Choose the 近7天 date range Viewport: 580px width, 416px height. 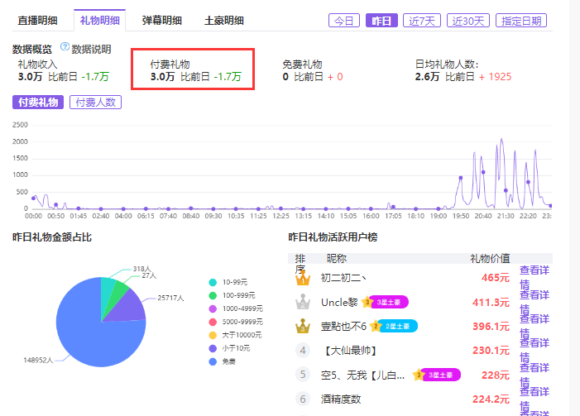(422, 21)
